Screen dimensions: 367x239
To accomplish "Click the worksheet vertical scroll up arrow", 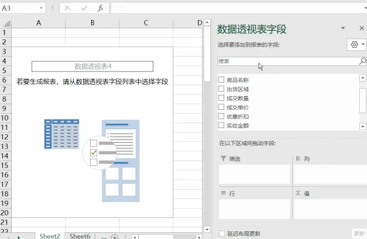I will click(x=207, y=22).
